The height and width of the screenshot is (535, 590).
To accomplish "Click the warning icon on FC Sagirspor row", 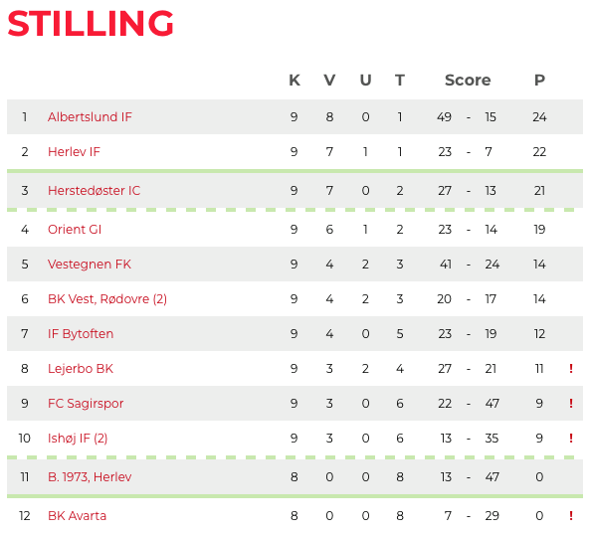I will tap(571, 403).
